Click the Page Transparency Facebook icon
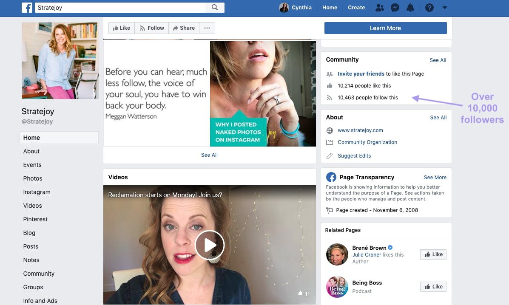 pyautogui.click(x=331, y=177)
